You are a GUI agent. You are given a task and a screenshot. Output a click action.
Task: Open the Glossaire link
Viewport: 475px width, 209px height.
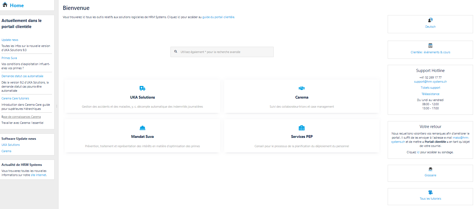click(430, 175)
